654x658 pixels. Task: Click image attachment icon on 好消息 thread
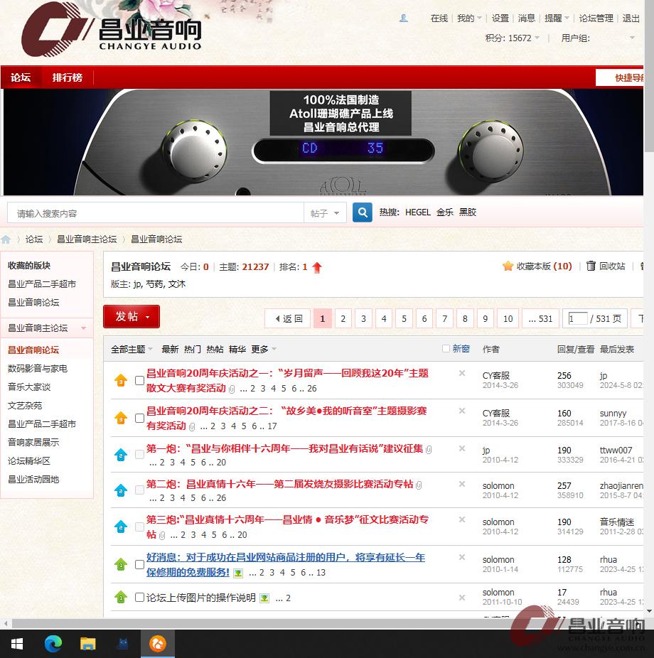tap(238, 573)
